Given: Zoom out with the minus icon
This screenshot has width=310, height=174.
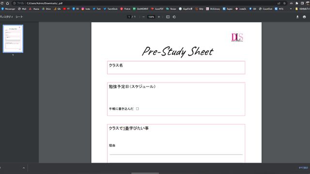Looking at the screenshot, I should coord(143,17).
